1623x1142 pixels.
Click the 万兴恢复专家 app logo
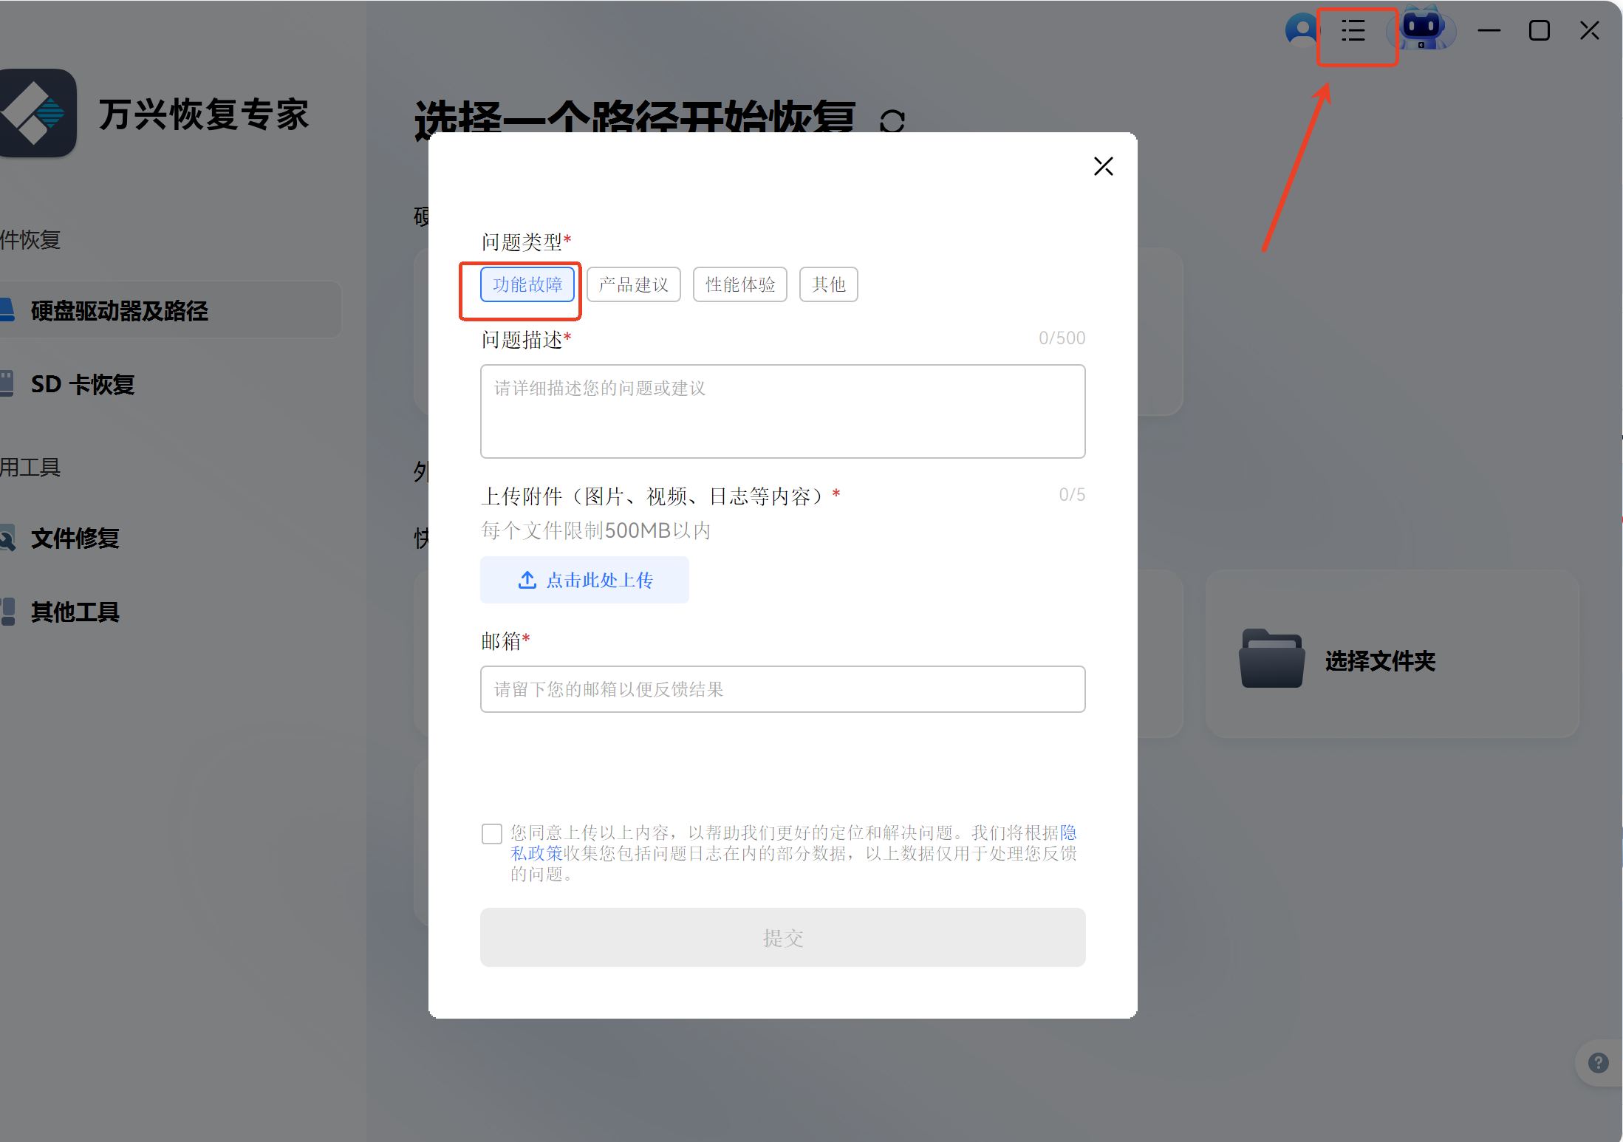[x=37, y=113]
